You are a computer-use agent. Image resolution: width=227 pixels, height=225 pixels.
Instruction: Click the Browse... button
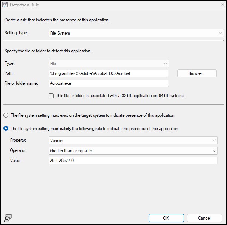(x=197, y=73)
